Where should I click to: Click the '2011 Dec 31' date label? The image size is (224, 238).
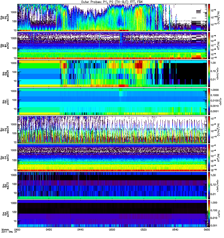pos(9,232)
